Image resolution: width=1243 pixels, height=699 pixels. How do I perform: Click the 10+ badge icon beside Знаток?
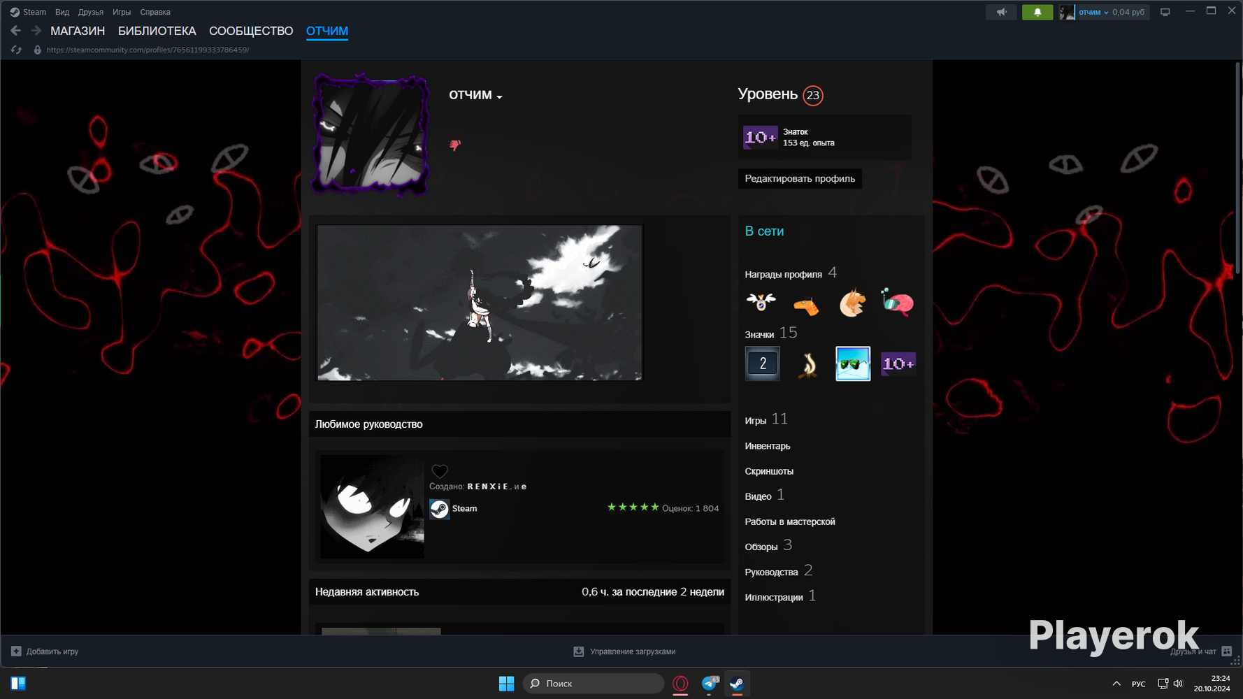(x=760, y=137)
